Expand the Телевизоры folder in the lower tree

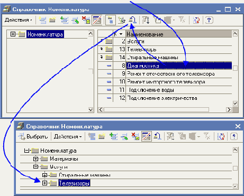tap(44, 183)
